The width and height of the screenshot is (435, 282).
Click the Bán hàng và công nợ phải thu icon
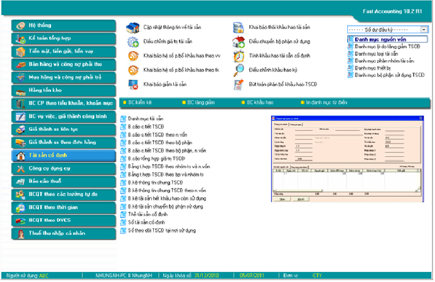(21, 65)
